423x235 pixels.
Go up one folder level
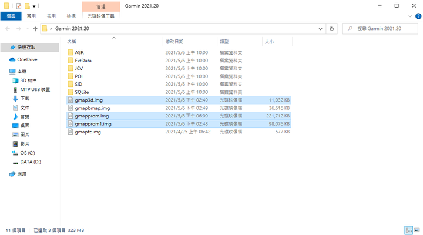point(35,29)
